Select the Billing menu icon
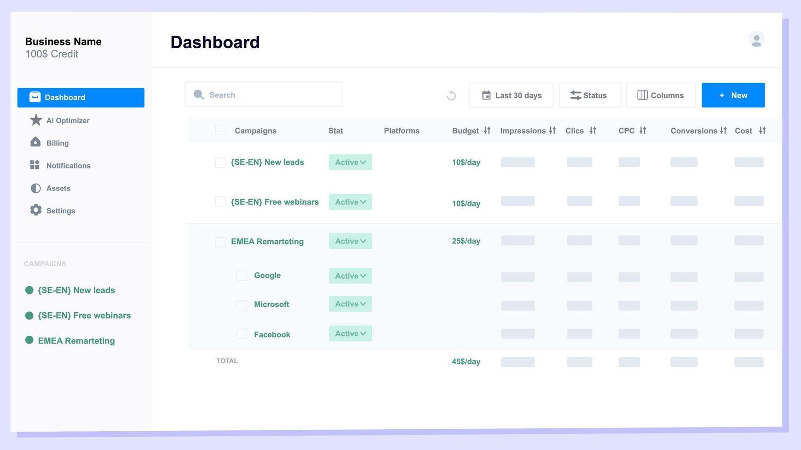Screen dimensions: 801x450 coord(35,143)
